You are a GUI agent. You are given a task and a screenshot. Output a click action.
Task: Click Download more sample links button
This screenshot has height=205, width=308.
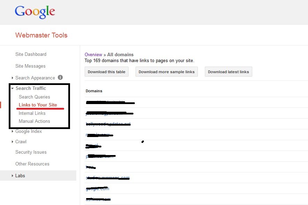167,72
